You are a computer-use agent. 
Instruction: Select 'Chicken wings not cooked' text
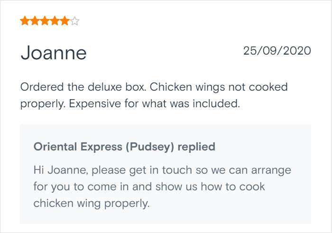(219, 87)
